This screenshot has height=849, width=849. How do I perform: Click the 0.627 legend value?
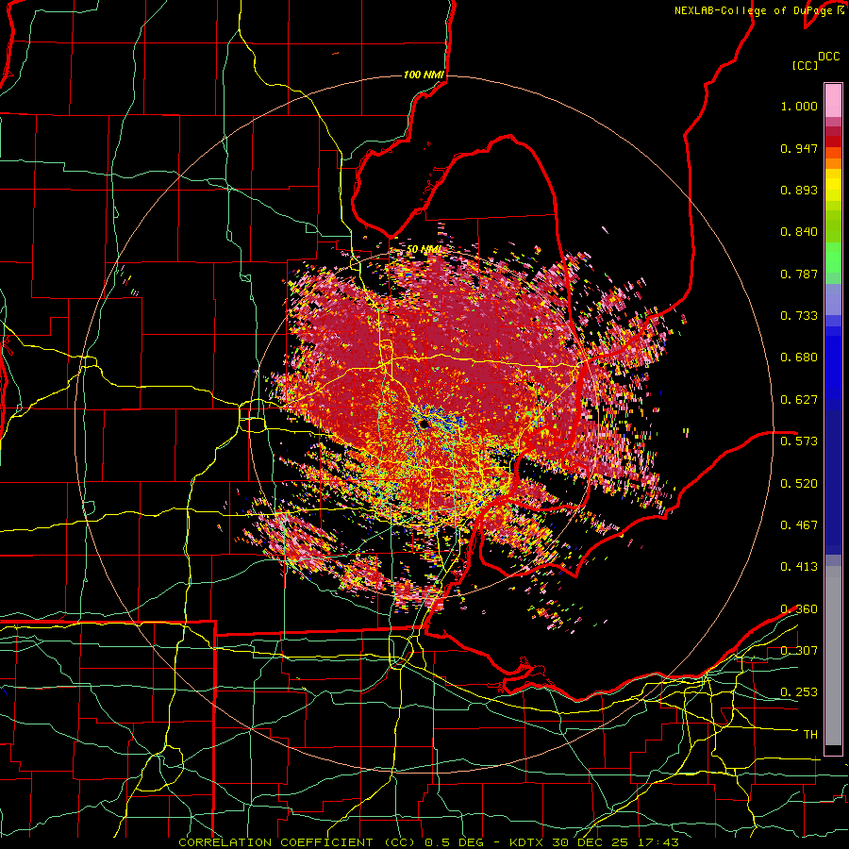[799, 400]
